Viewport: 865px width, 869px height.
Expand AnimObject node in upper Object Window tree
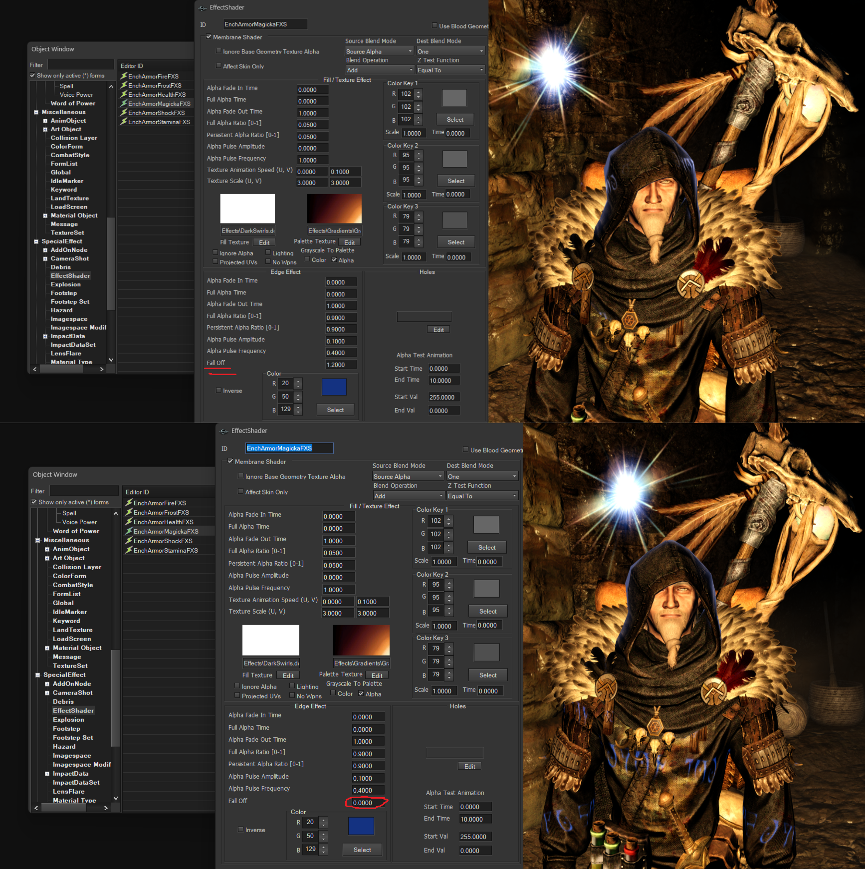pyautogui.click(x=45, y=121)
